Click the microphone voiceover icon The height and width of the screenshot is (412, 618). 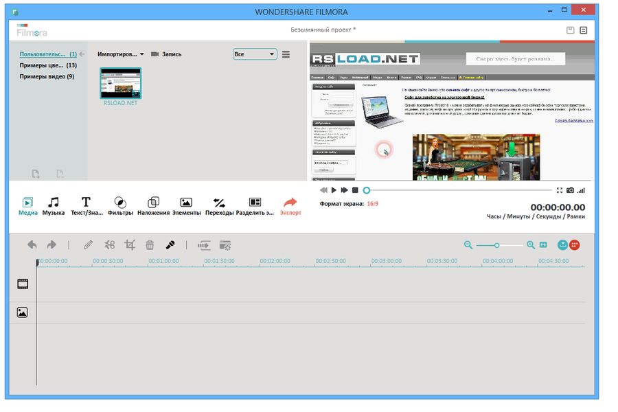click(x=170, y=245)
